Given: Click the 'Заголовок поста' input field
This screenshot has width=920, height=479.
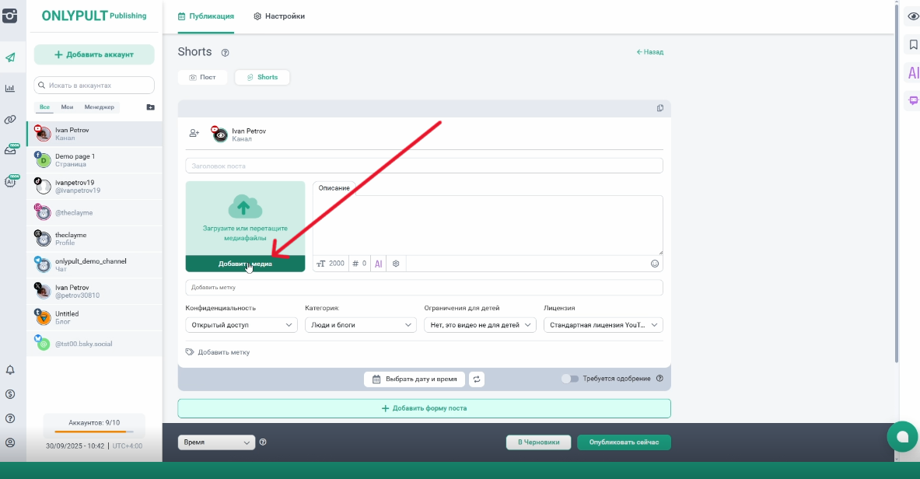Looking at the screenshot, I should 424,166.
